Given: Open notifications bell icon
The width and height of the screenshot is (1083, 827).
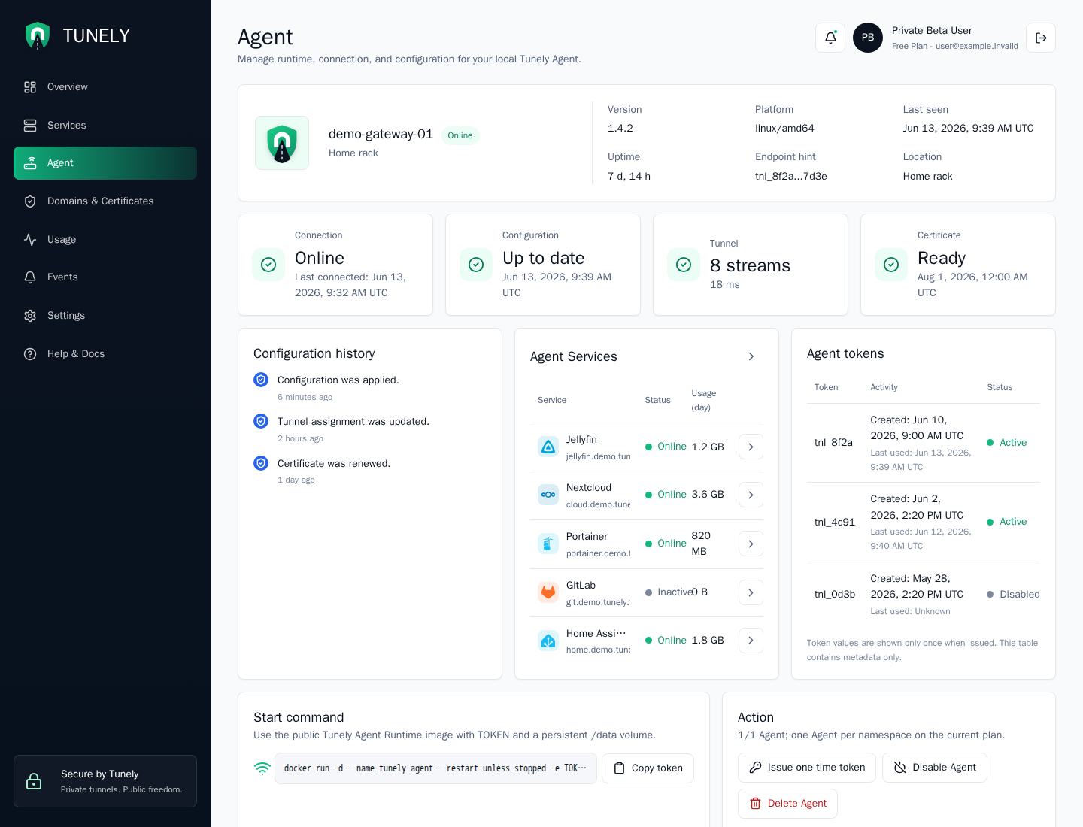Looking at the screenshot, I should click(830, 38).
